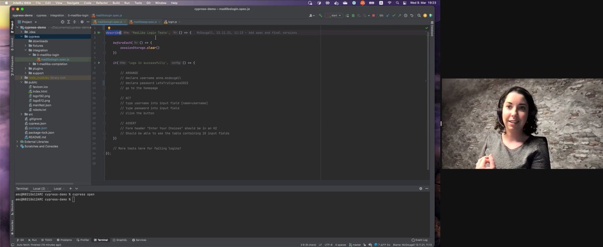Open the Refactor menu
This screenshot has height=247, width=603.
(x=102, y=3)
